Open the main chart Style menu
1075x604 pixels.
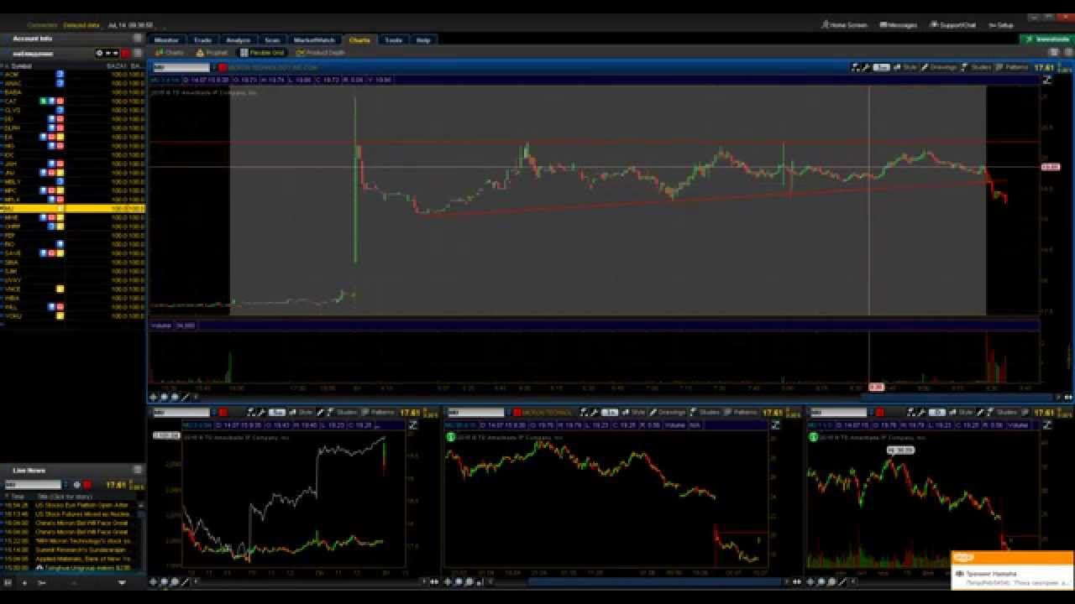[x=906, y=67]
